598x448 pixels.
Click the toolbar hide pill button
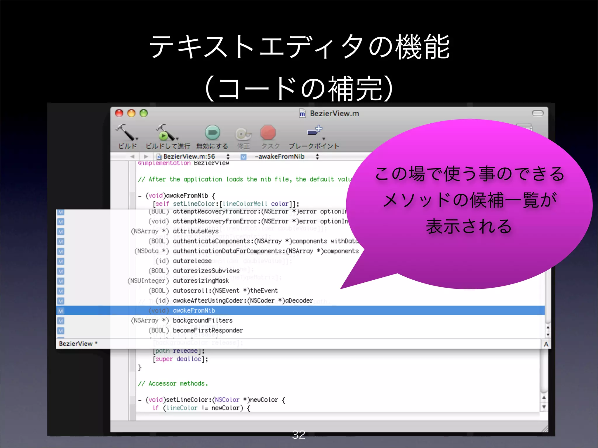pos(538,113)
